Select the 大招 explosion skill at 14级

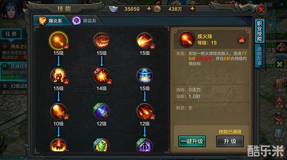coord(102,76)
